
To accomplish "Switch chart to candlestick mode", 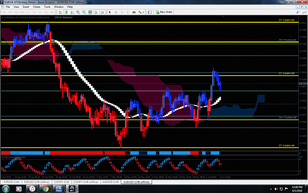I will [67, 12].
